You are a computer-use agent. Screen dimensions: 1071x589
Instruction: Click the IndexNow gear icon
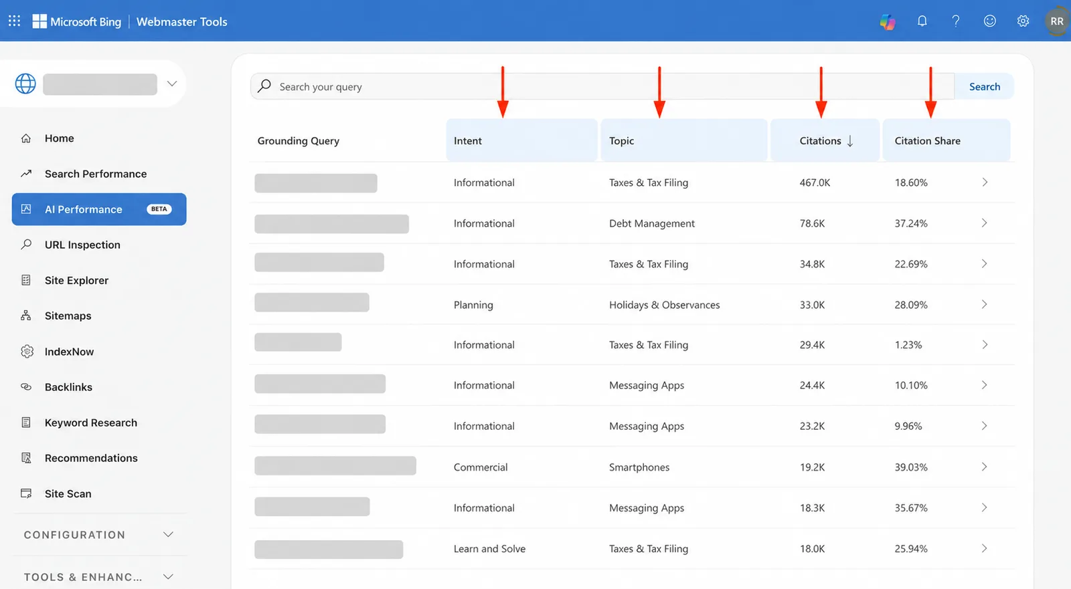(x=27, y=351)
